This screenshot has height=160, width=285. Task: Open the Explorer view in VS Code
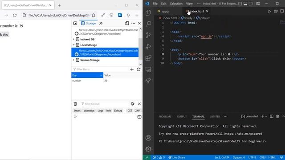click(148, 13)
